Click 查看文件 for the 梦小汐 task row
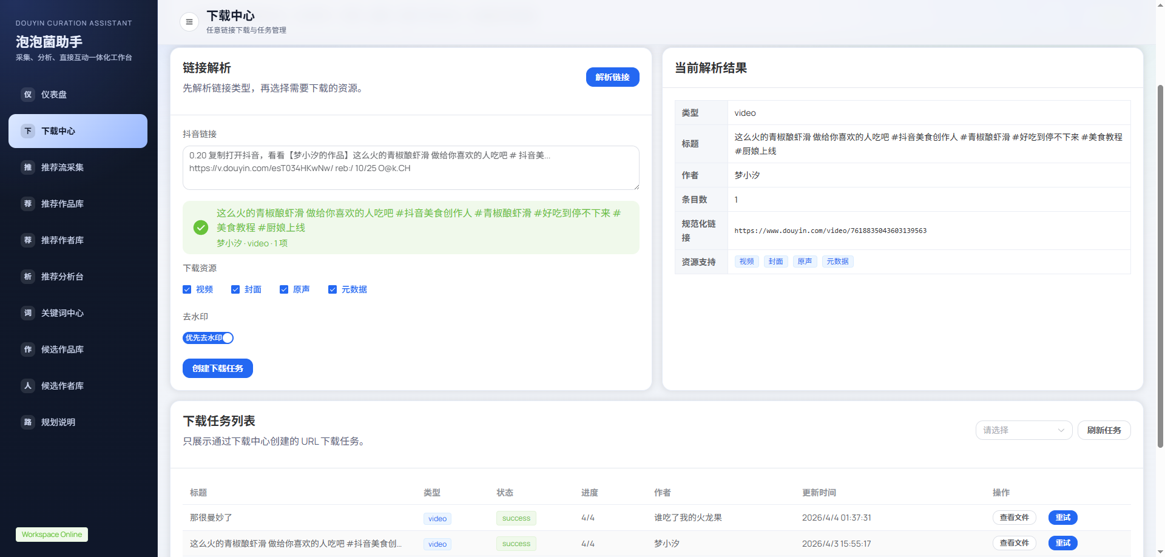 [x=1014, y=543]
